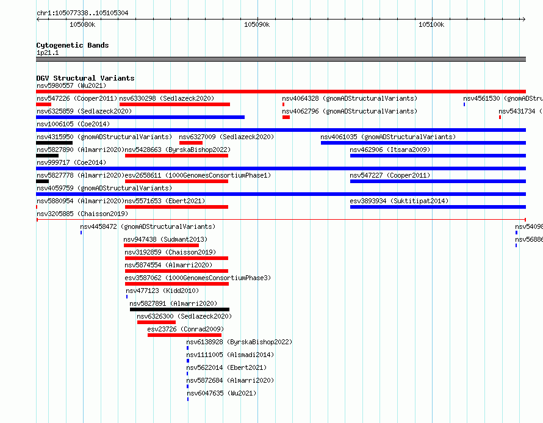Screen dimensions: 543x423
Task: Click the blue bar of nsv4061035
Action: [423, 143]
